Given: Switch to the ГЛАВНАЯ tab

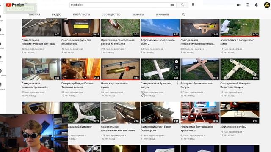Looking at the screenshot, I should [34, 14].
